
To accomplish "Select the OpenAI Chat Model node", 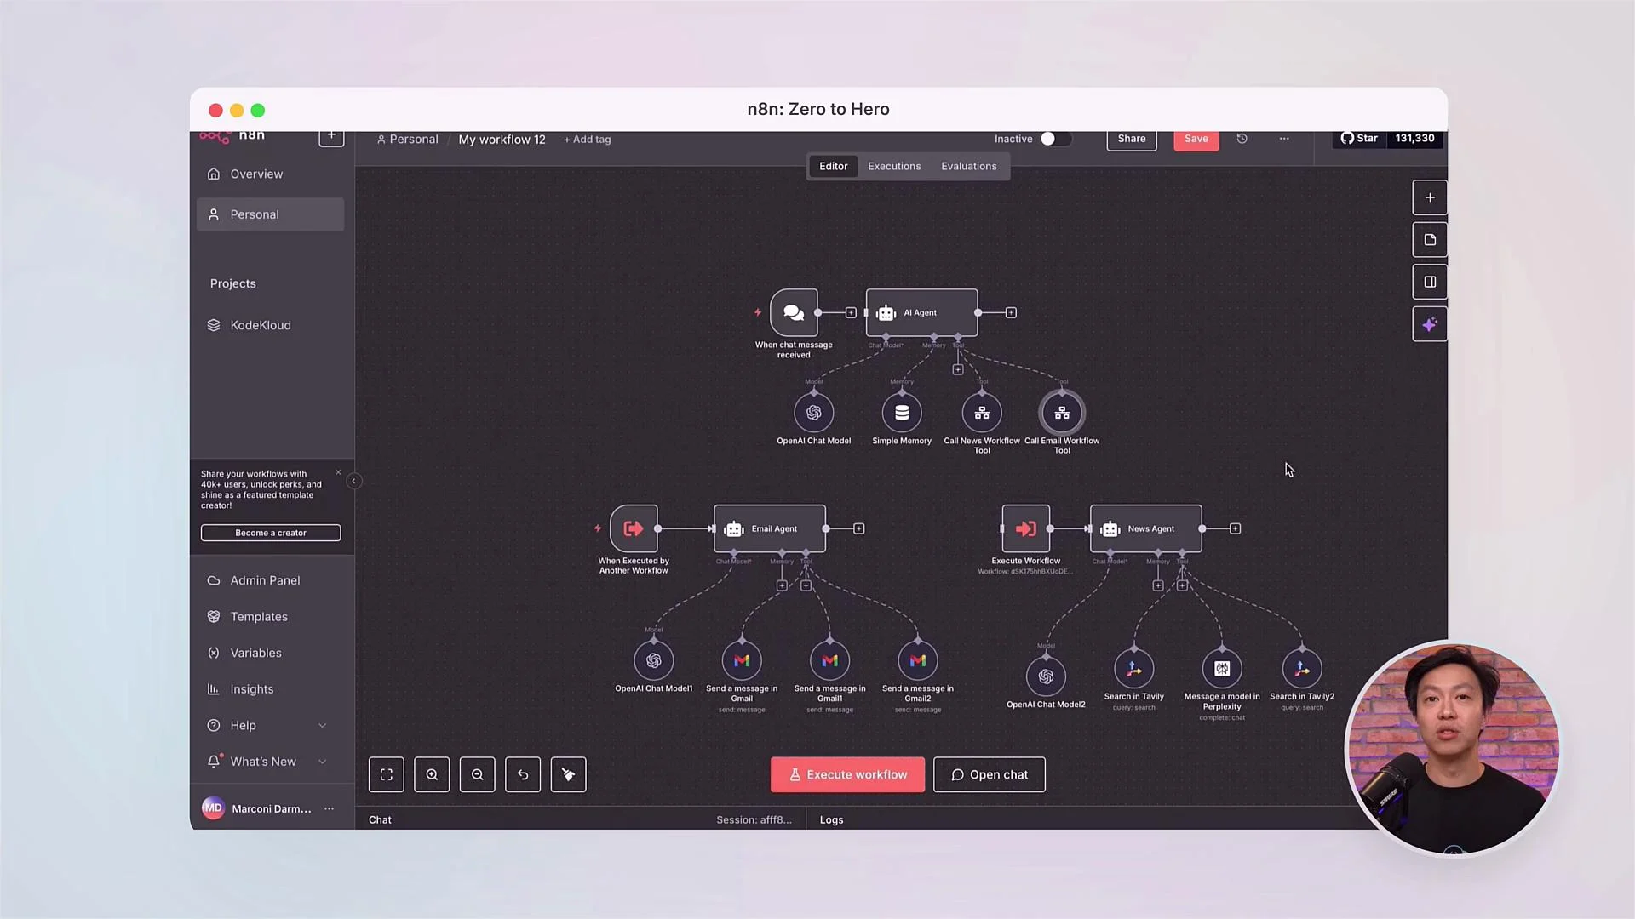I will click(813, 413).
